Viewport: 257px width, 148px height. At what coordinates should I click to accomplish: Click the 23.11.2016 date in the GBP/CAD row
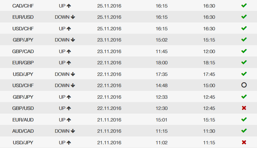click(x=109, y=51)
